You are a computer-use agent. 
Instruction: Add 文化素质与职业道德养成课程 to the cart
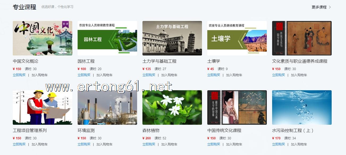299,75
